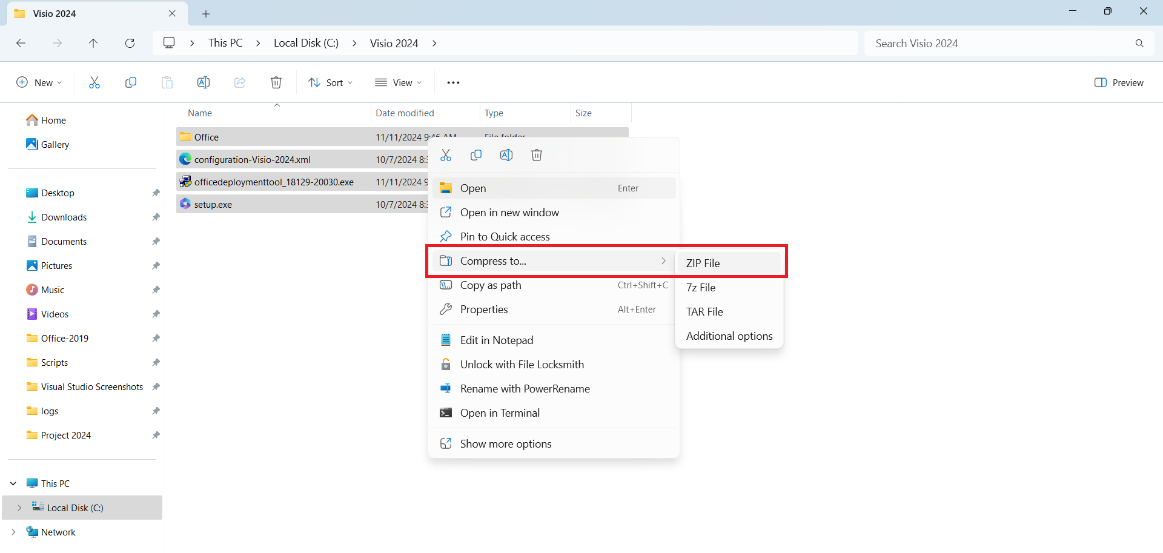
Task: Open the New dropdown menu
Action: click(x=39, y=82)
